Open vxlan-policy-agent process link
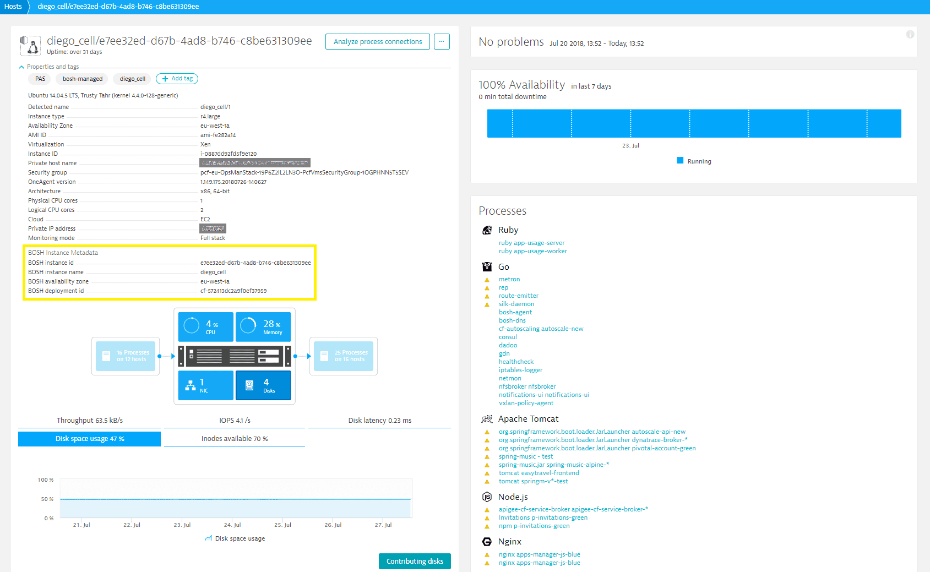 point(526,403)
